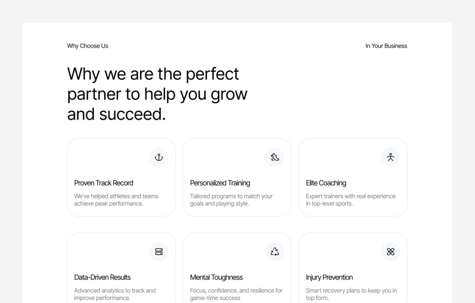Click the running shoe icon on Personalized Training

point(275,157)
